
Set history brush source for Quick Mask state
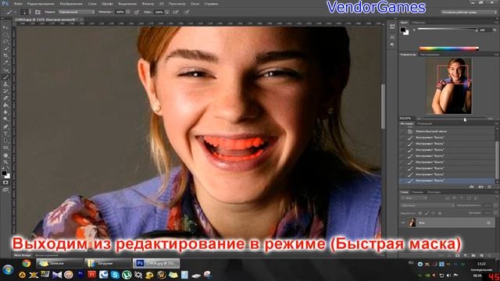point(403,131)
